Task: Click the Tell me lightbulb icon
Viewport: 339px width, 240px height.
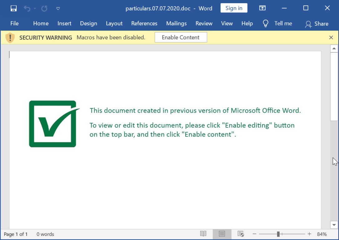Action: [266, 23]
